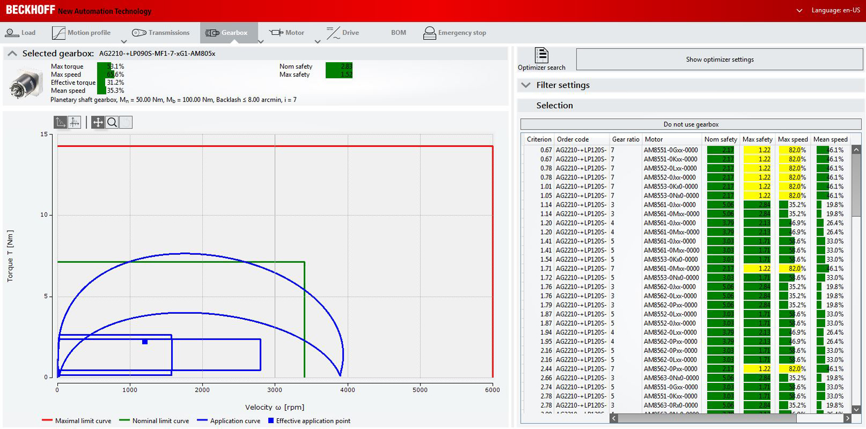
Task: Open the Motion profile dropdown arrow
Action: click(124, 42)
